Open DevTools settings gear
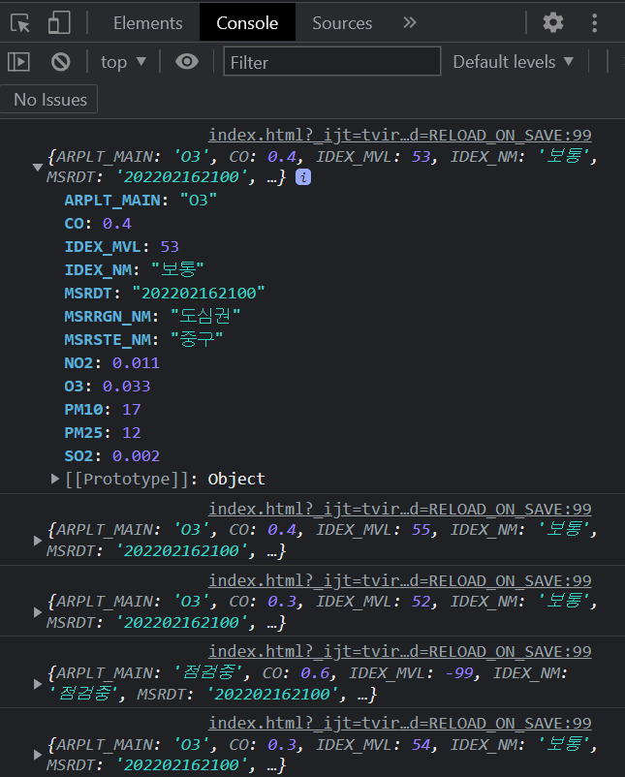The image size is (625, 777). (x=552, y=23)
